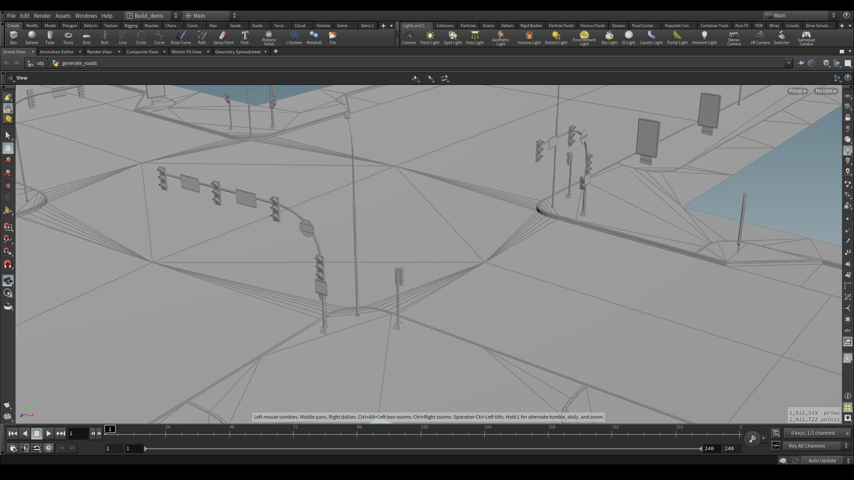Open the Main radial menu dropdown
The width and height of the screenshot is (854, 480).
211,16
